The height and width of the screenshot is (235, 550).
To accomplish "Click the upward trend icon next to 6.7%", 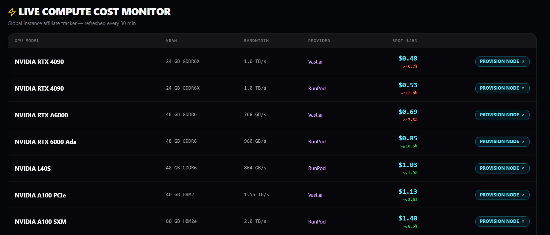I will pos(405,67).
